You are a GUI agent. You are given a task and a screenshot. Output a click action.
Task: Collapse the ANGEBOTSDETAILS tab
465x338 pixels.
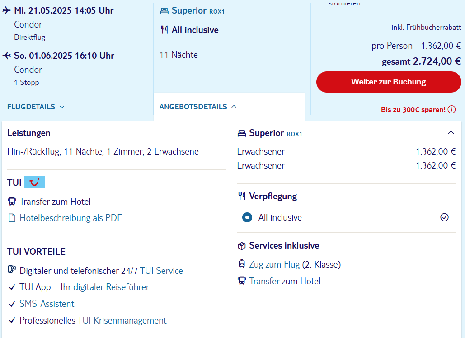pos(198,107)
